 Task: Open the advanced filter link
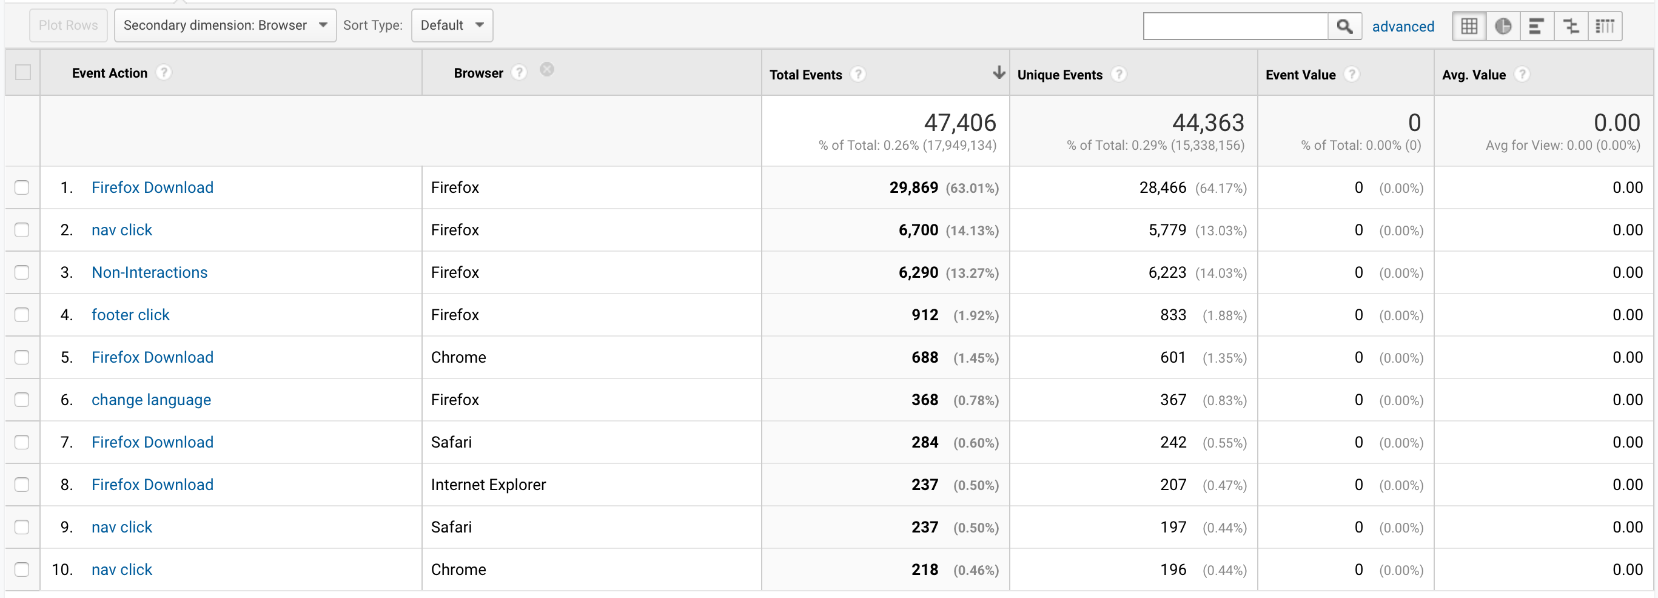[1403, 27]
